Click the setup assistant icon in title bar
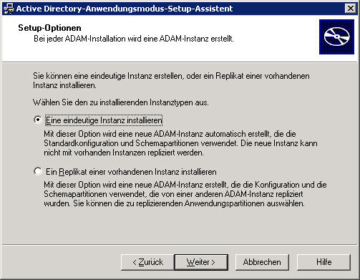 9,9
